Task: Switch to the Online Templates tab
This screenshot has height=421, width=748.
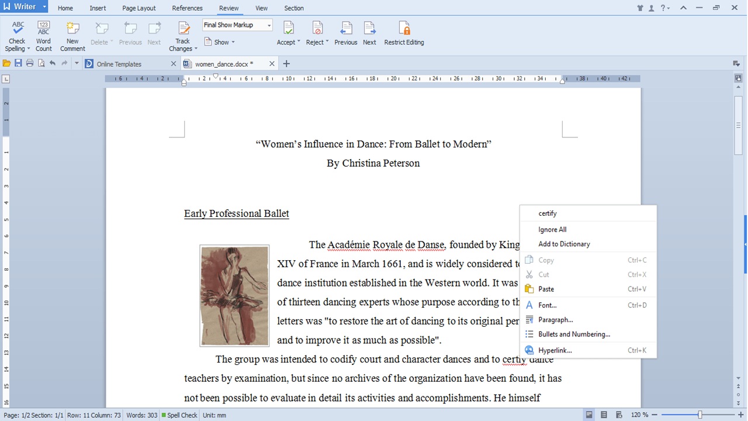Action: tap(119, 63)
